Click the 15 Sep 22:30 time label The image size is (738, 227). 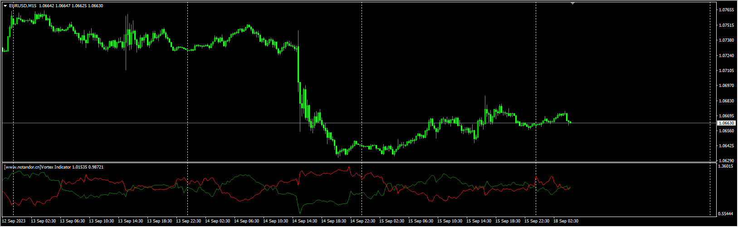538,221
